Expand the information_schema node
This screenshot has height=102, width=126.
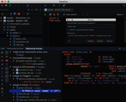point(4,24)
